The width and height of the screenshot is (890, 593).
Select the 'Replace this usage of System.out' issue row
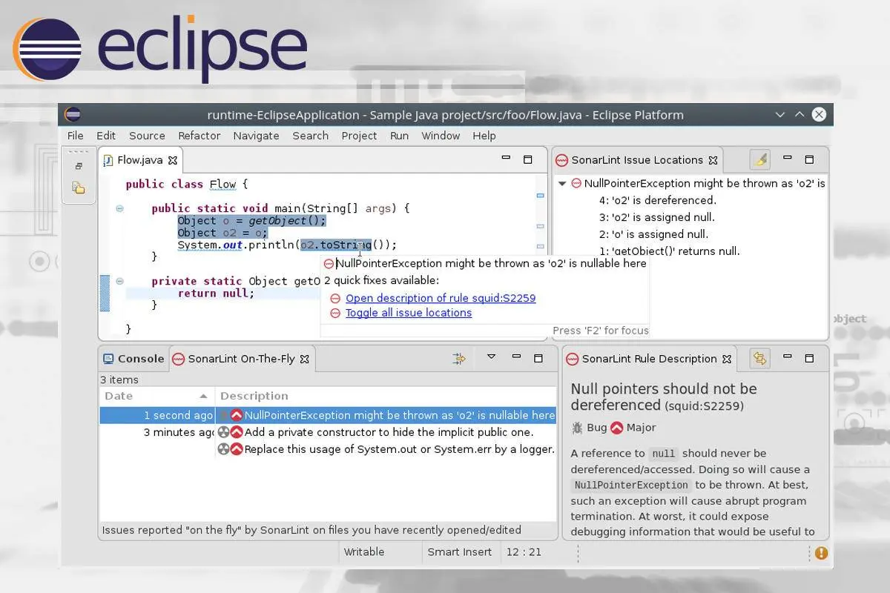[328, 449]
